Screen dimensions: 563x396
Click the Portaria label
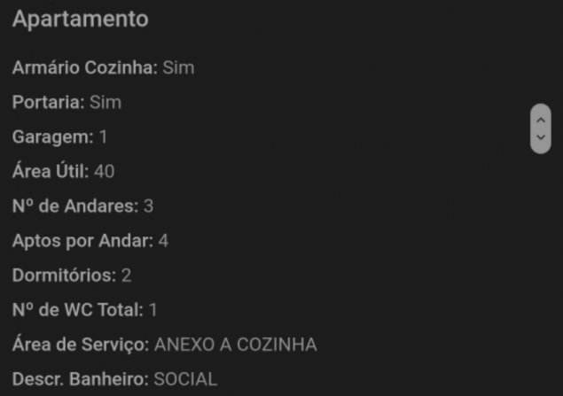49,102
